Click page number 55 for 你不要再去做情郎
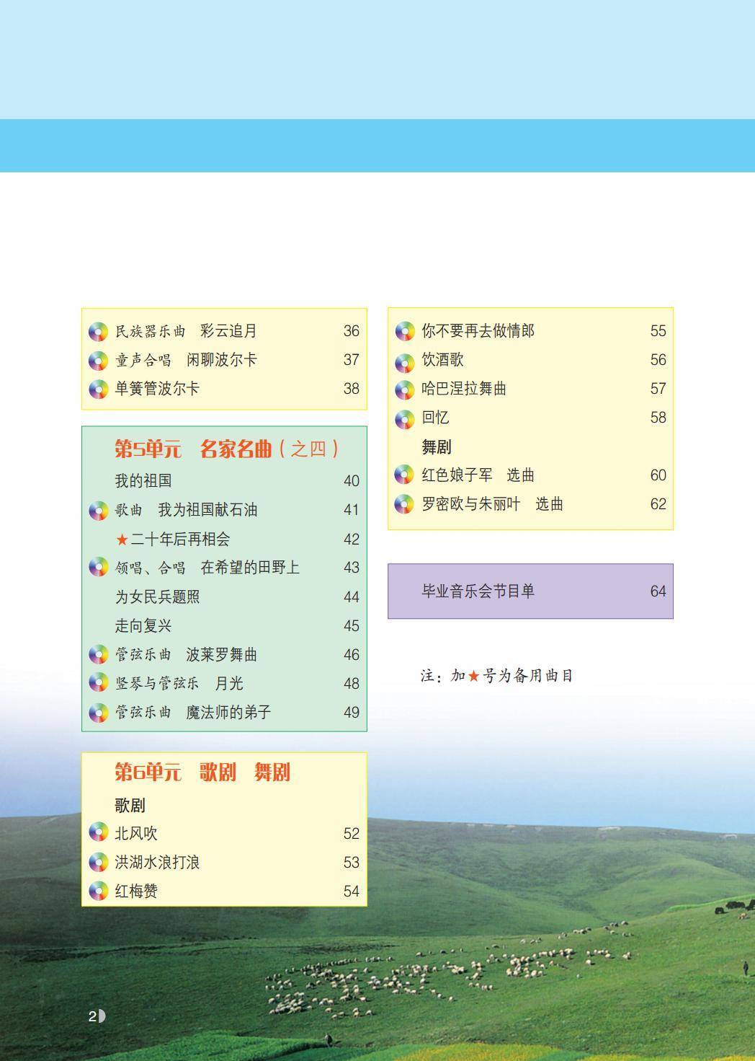Image resolution: width=755 pixels, height=1061 pixels. pos(658,331)
